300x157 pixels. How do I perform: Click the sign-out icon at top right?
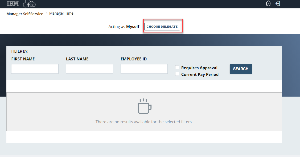(x=278, y=3)
